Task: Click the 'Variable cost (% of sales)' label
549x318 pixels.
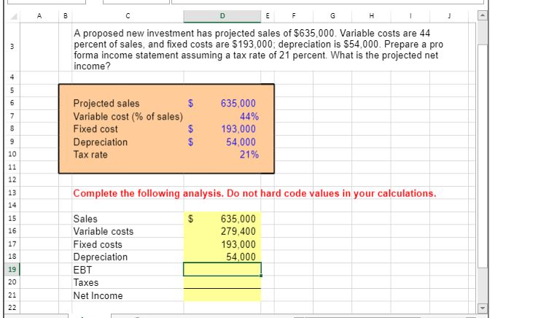Action: click(x=128, y=116)
